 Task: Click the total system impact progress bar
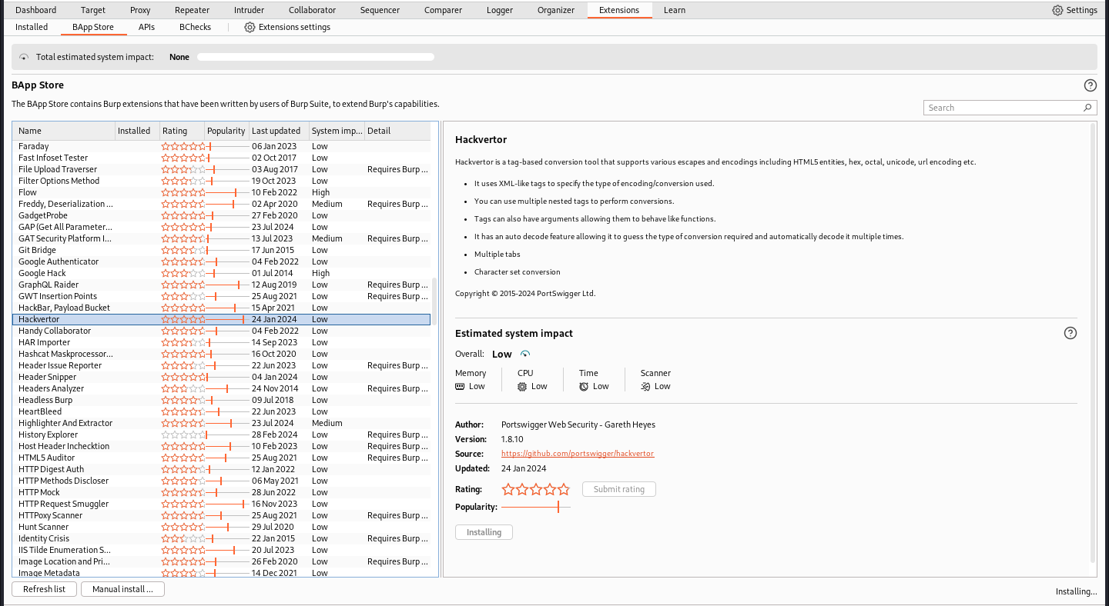[x=316, y=57]
